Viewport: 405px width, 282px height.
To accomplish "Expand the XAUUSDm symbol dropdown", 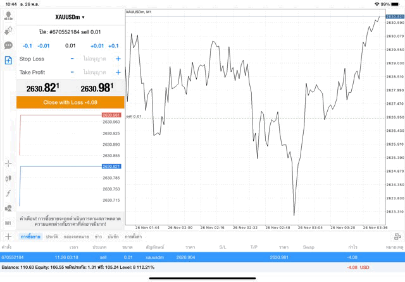I will [70, 17].
